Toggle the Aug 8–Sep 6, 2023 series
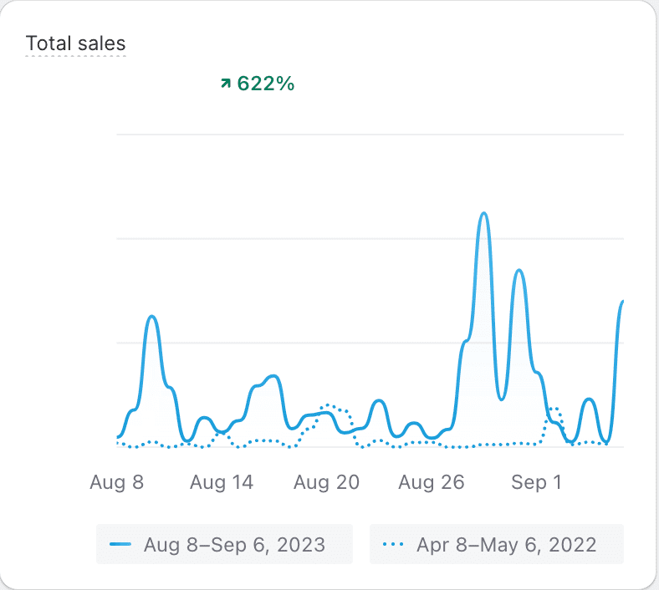Viewport: 659px width, 590px height. [224, 545]
